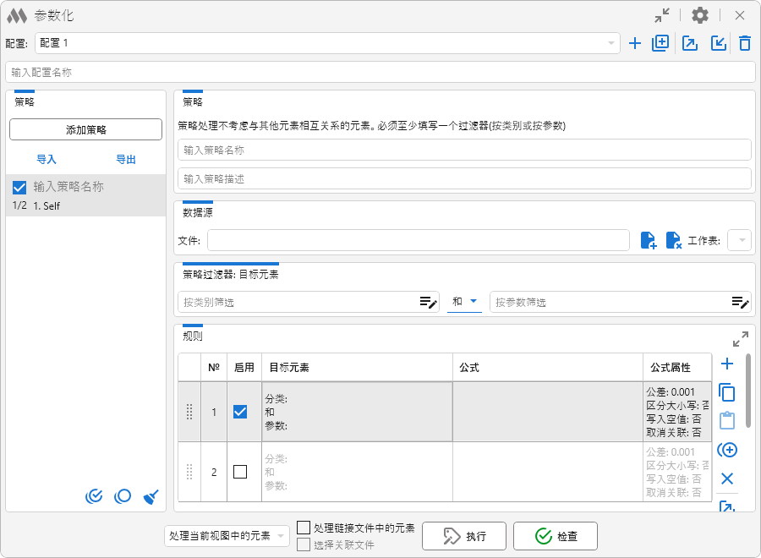Viewport: 761px width, 558px height.
Task: Copy the selected rule with copy icon
Action: coord(726,392)
